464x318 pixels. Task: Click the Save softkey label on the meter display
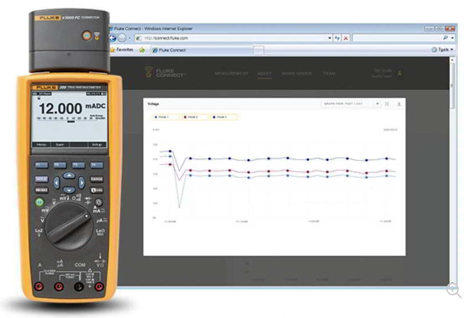tap(60, 145)
